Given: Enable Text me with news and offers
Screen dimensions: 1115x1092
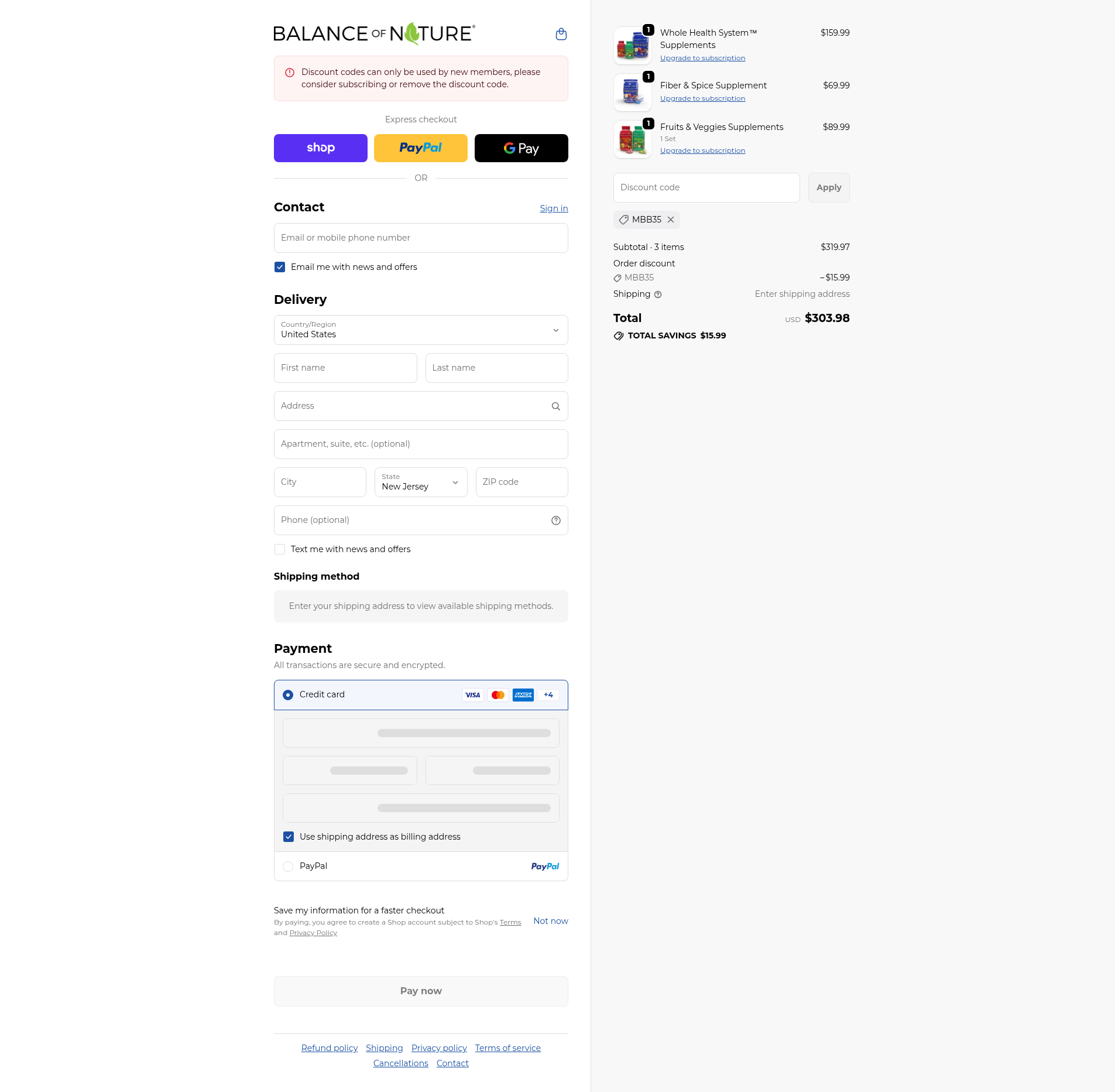Looking at the screenshot, I should coord(280,549).
